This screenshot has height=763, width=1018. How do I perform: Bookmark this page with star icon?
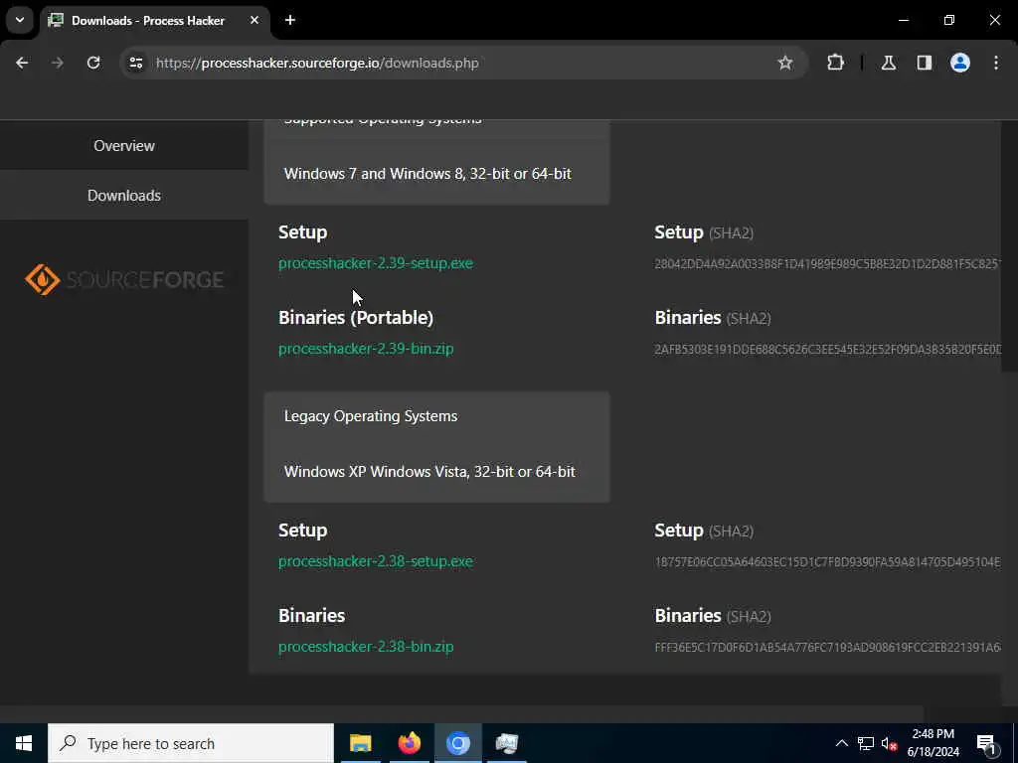785,63
